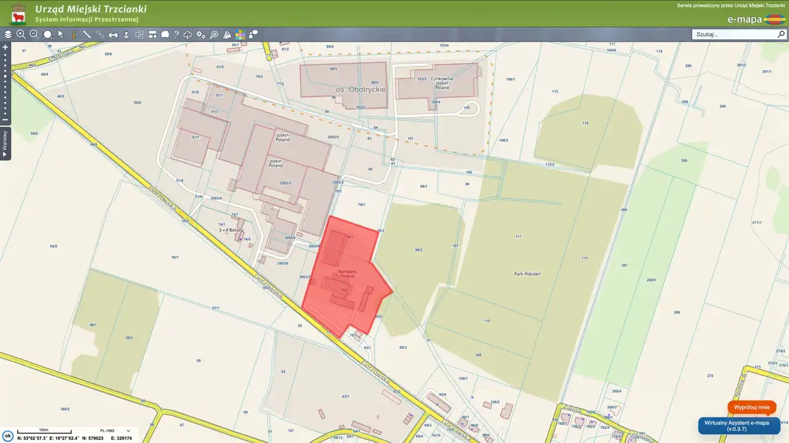Screen dimensions: 789x443
Task: Select the zoom out magnifier tool
Action: tap(34, 34)
